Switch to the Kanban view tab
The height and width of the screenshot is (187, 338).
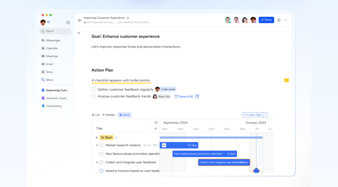109,115
